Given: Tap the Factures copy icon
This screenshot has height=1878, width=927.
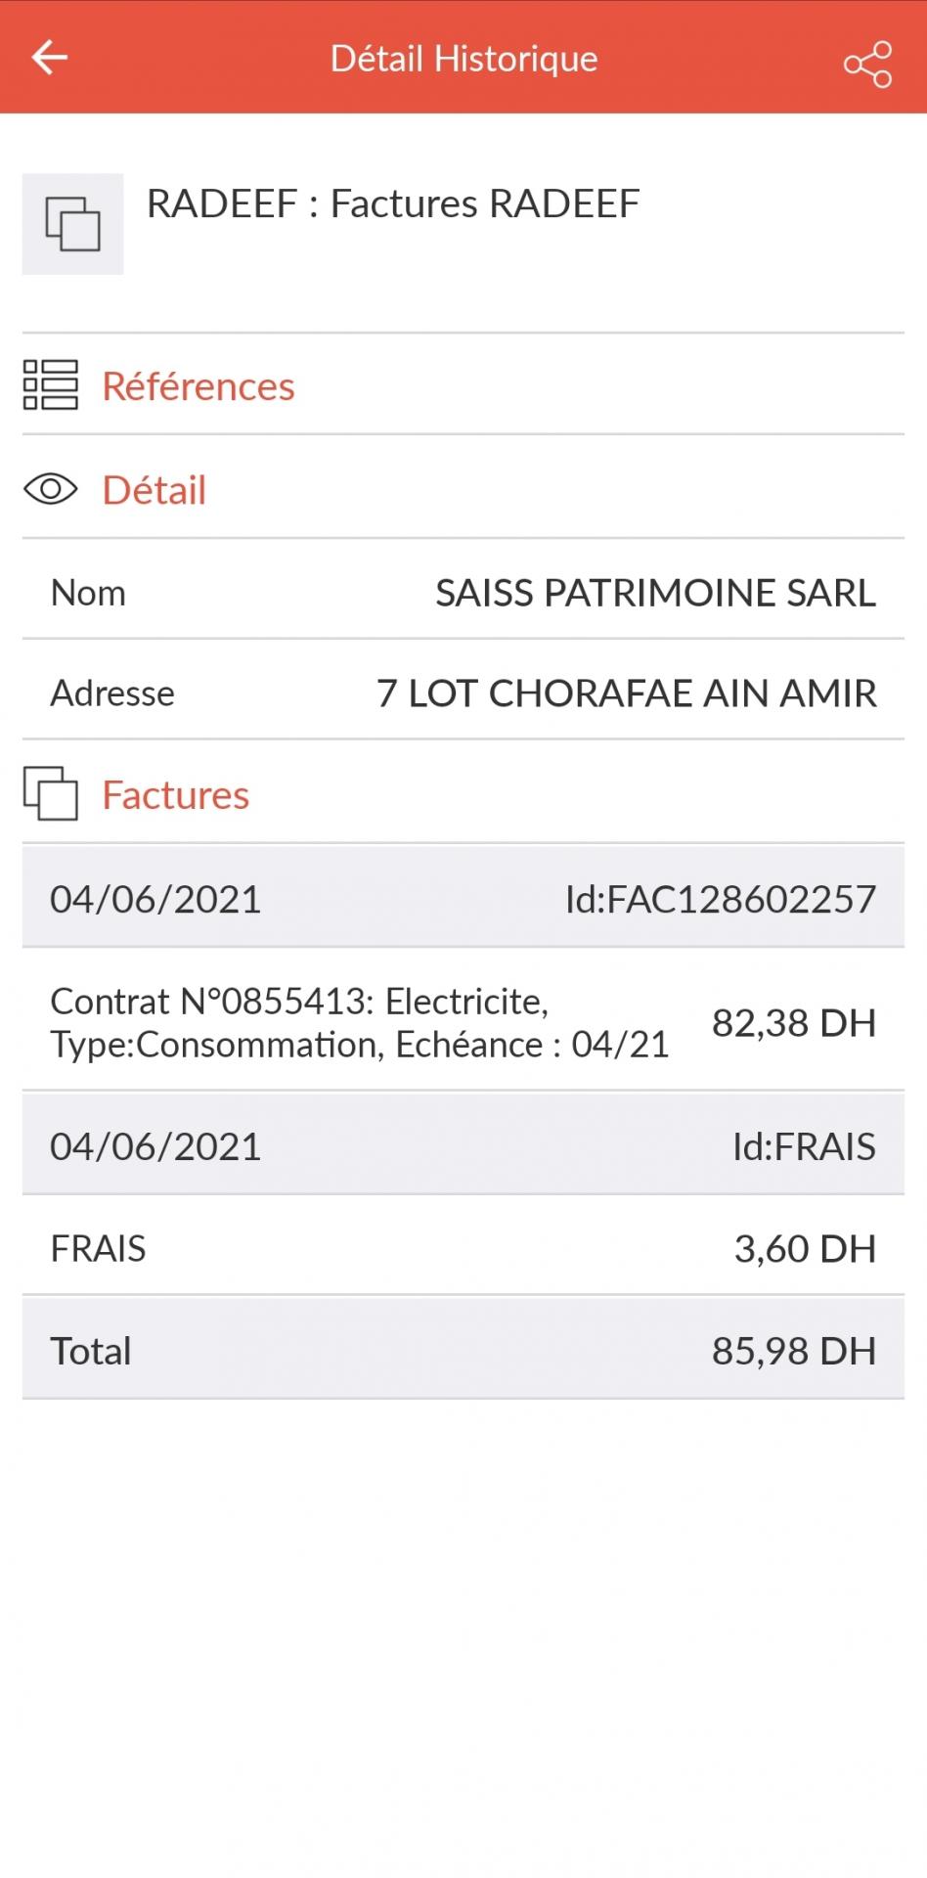Looking at the screenshot, I should (51, 793).
